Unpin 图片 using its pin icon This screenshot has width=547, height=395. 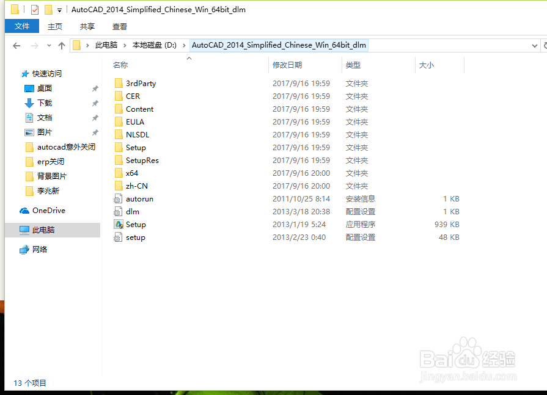point(95,132)
